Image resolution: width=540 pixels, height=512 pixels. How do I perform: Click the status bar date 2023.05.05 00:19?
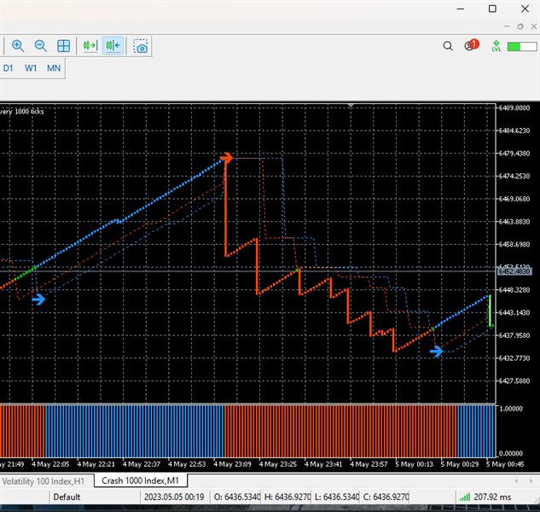tap(174, 497)
